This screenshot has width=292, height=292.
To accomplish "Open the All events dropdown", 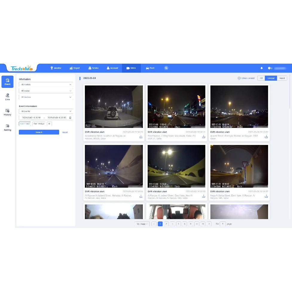I will pyautogui.click(x=46, y=111).
